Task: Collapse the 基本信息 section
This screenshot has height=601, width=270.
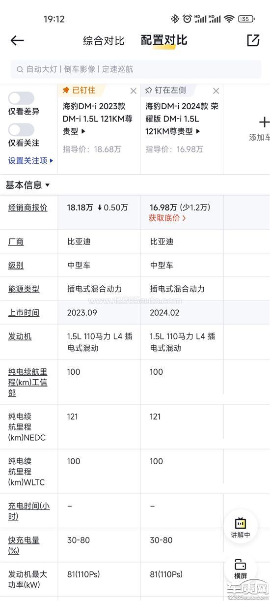Action: (27, 185)
